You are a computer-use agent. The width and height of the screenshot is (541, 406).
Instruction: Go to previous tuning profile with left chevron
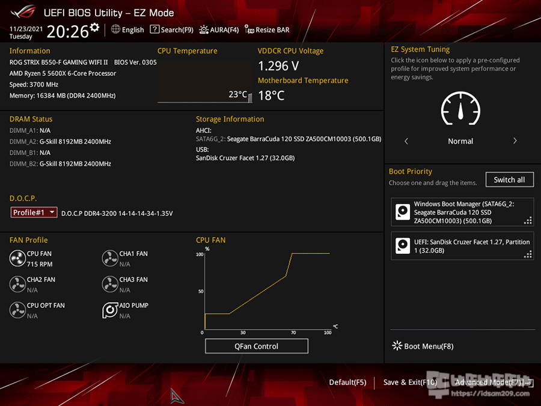tap(406, 141)
